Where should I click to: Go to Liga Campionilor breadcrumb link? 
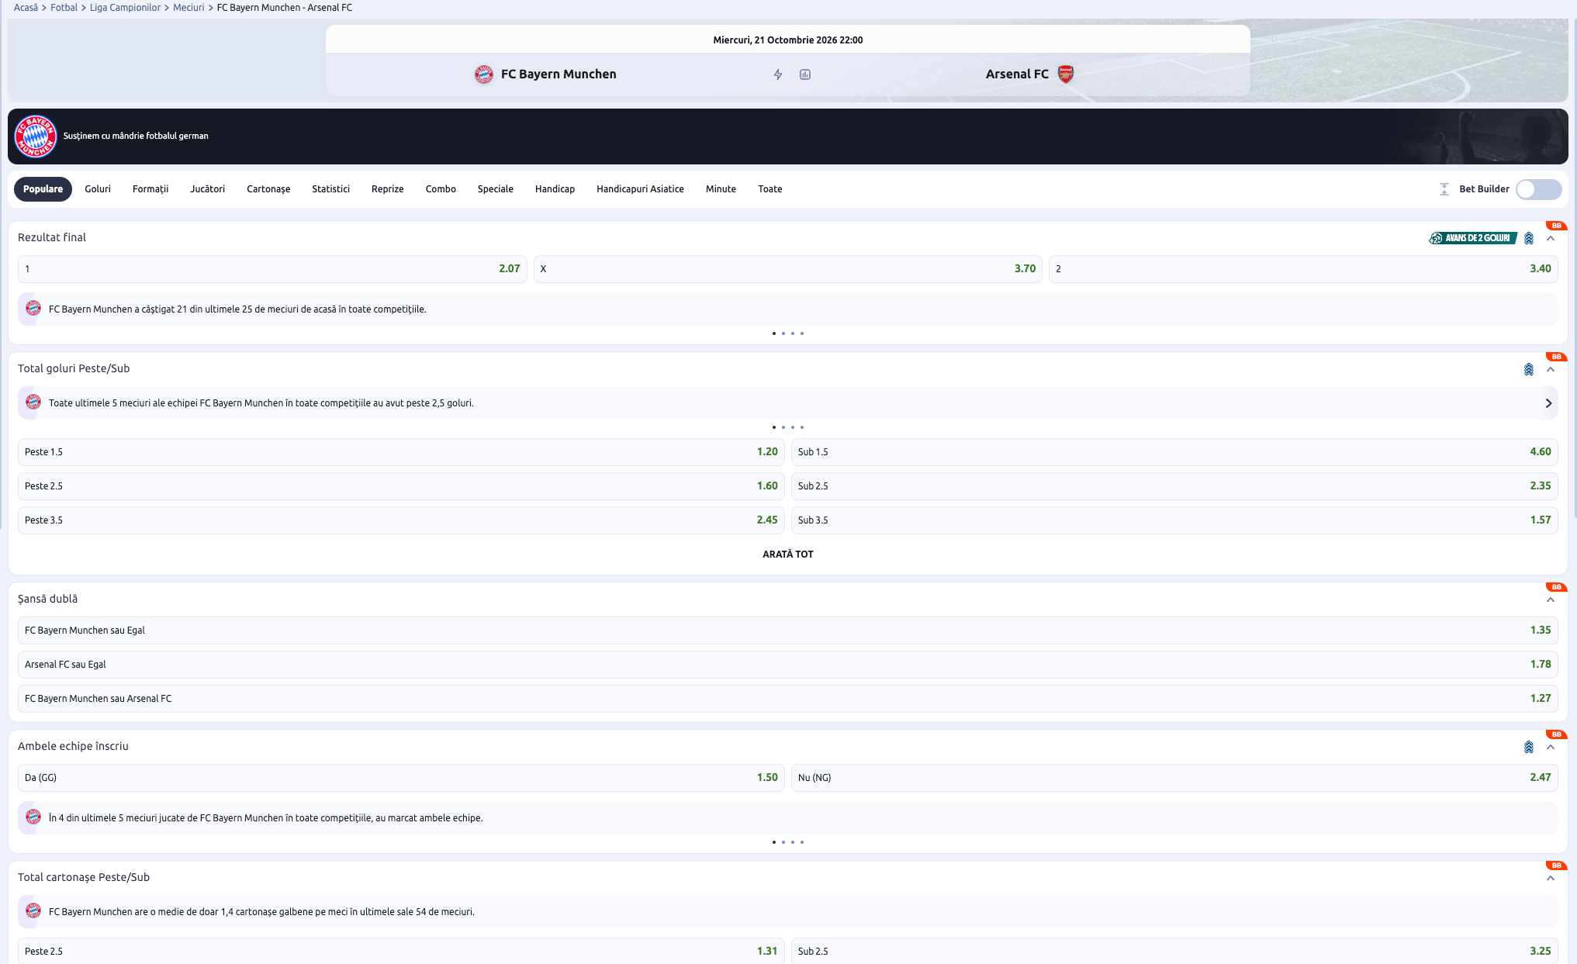125,8
